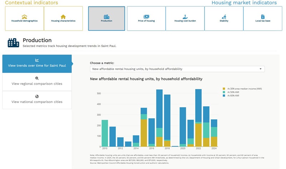Click the globe icon for national comparison
Screen dimensions: 286x169
coord(37,96)
